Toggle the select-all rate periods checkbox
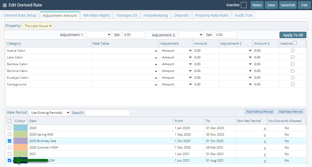This screenshot has height=167, width=312. click(9, 121)
